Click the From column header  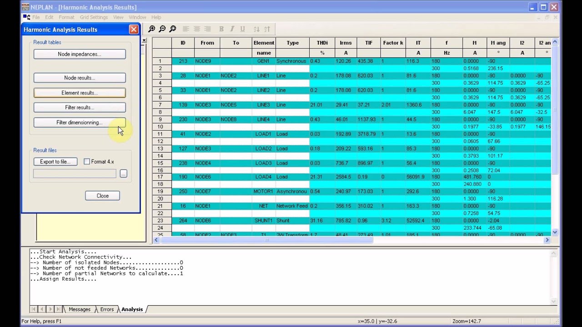[207, 43]
